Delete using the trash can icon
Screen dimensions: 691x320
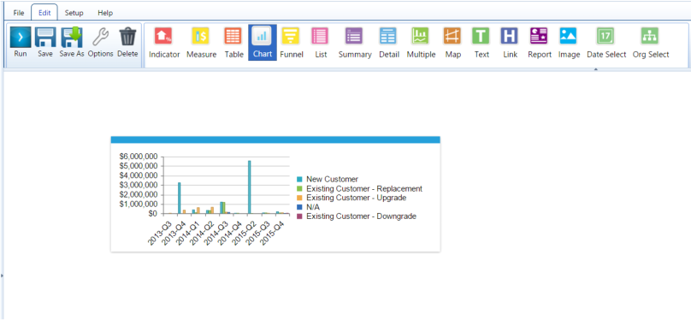127,37
